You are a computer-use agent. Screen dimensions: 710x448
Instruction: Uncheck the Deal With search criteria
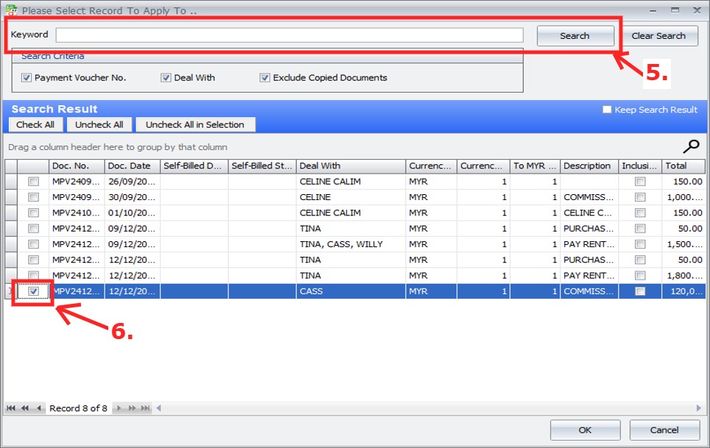(x=166, y=78)
